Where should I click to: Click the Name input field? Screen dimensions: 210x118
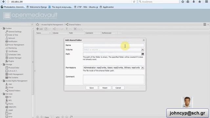pyautogui.click(x=114, y=45)
